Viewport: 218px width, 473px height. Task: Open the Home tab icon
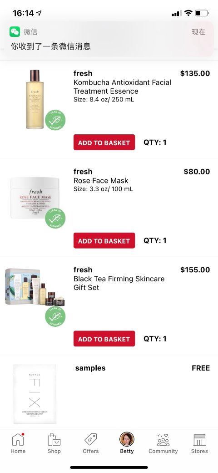(18, 439)
